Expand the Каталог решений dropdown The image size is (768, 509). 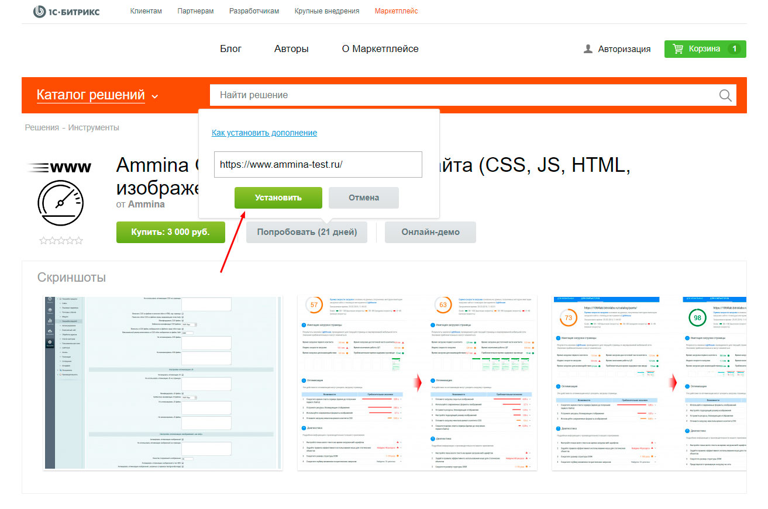pyautogui.click(x=97, y=95)
